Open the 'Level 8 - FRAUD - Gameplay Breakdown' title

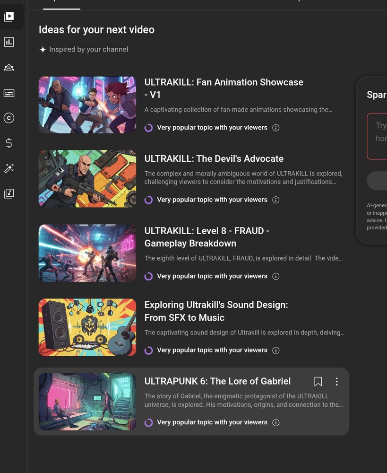207,237
